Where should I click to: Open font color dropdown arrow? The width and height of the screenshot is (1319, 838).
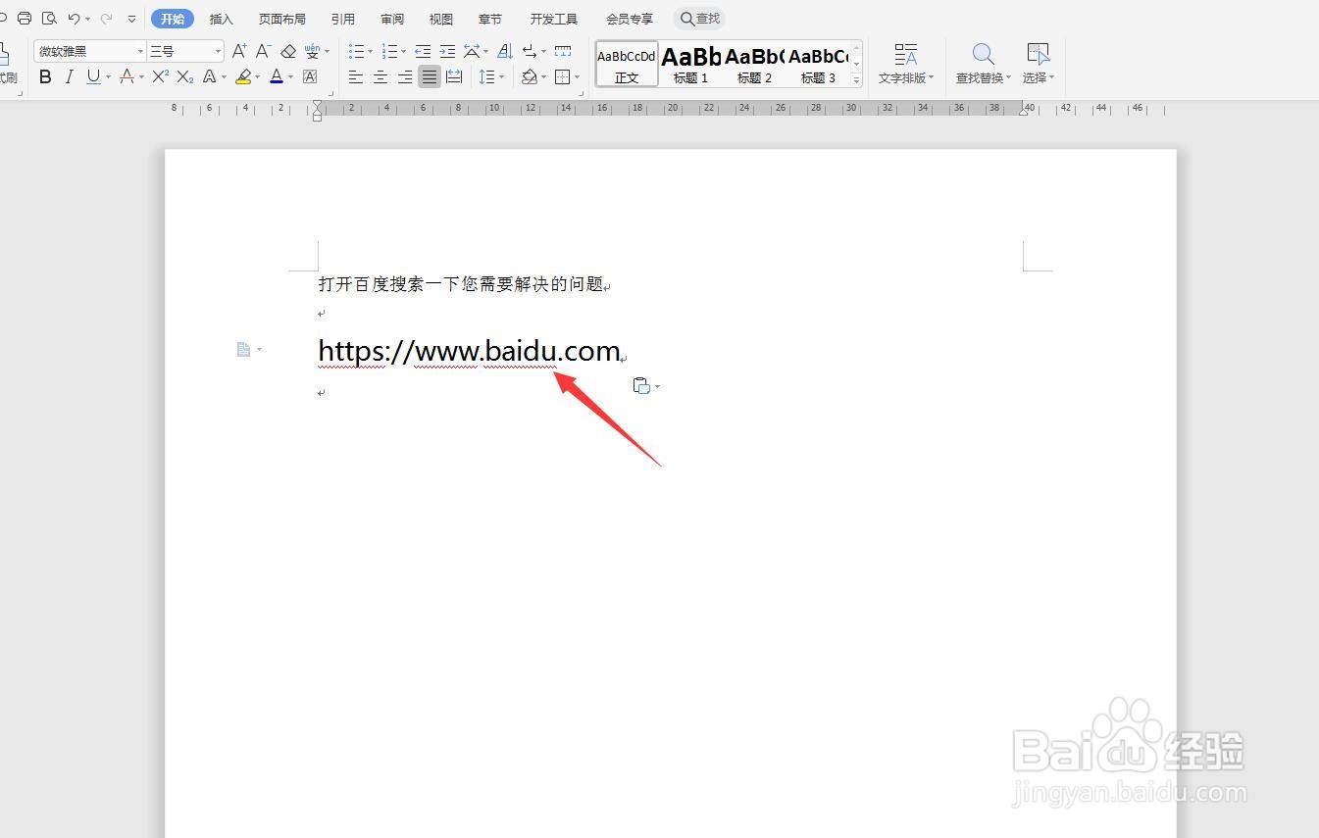(x=291, y=76)
